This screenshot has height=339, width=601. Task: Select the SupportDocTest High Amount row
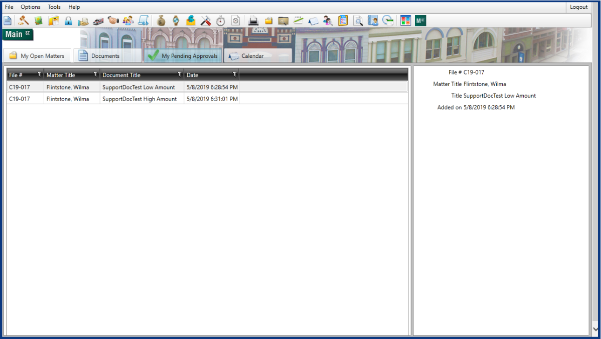point(207,99)
